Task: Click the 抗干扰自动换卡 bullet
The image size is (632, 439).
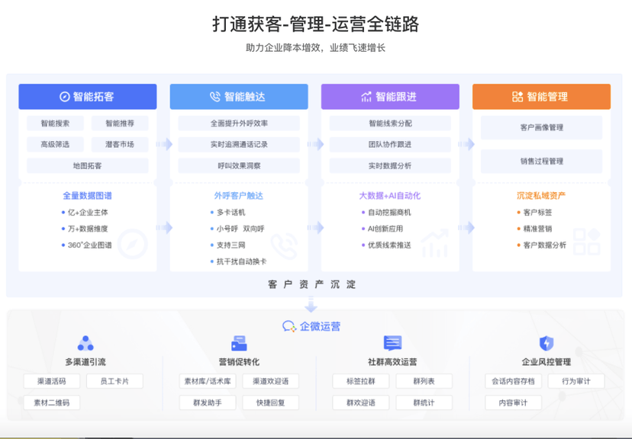Action: pyautogui.click(x=239, y=261)
